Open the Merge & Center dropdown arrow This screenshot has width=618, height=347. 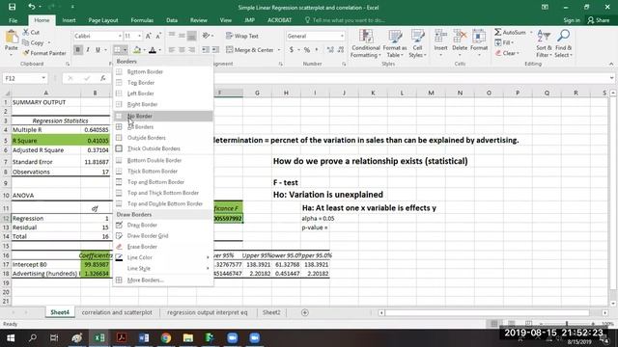279,50
